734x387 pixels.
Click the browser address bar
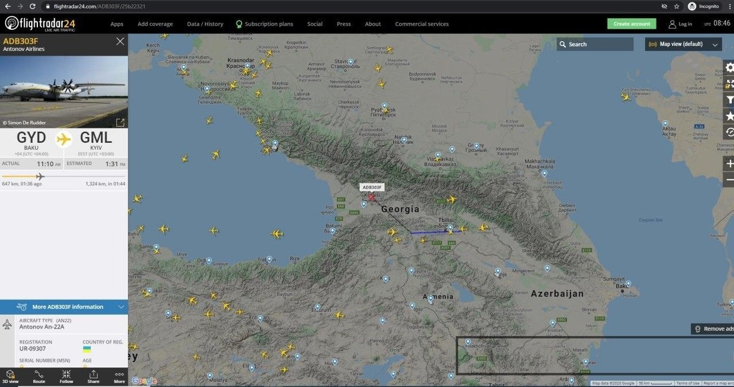tap(350, 6)
